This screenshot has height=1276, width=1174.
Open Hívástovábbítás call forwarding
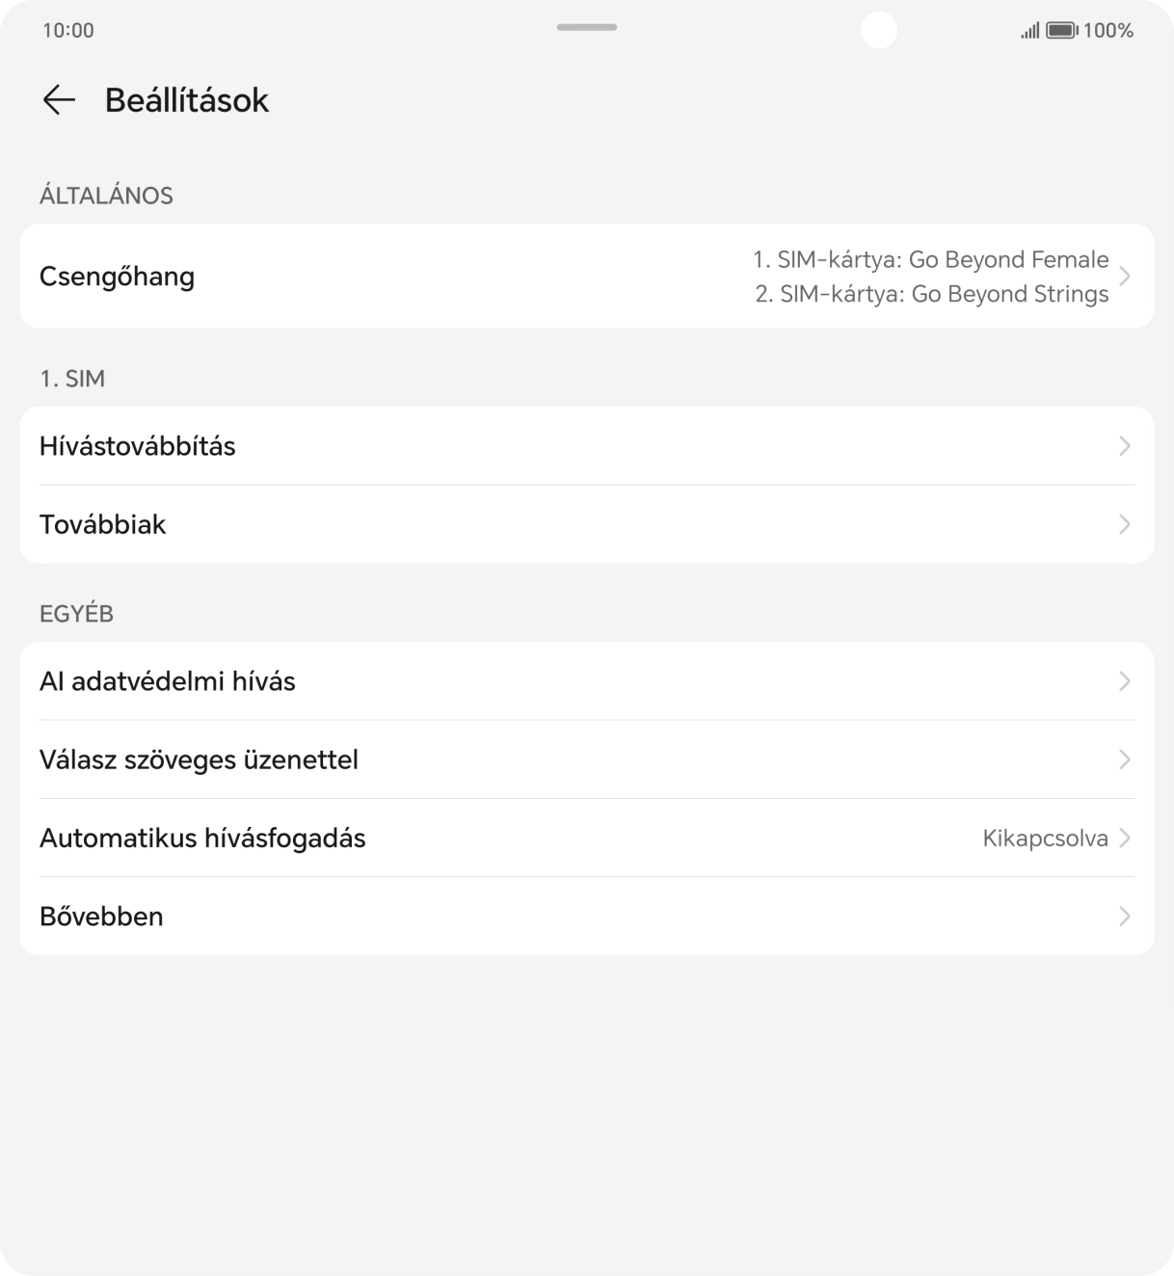pos(138,446)
